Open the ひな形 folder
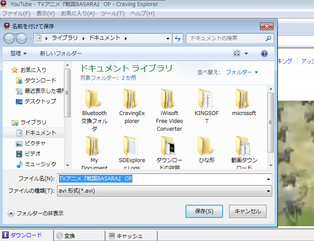 [206, 149]
